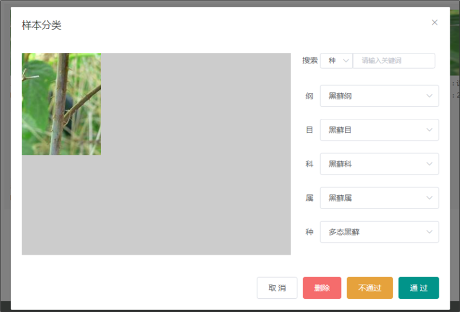Screen dimensions: 460x312
Task: Click the chevron arrow in the 黑藓属 field
Action: (429, 198)
